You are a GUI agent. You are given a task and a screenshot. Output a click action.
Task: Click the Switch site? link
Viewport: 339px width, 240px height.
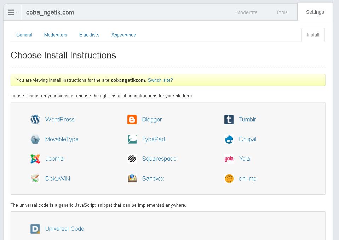tap(160, 80)
